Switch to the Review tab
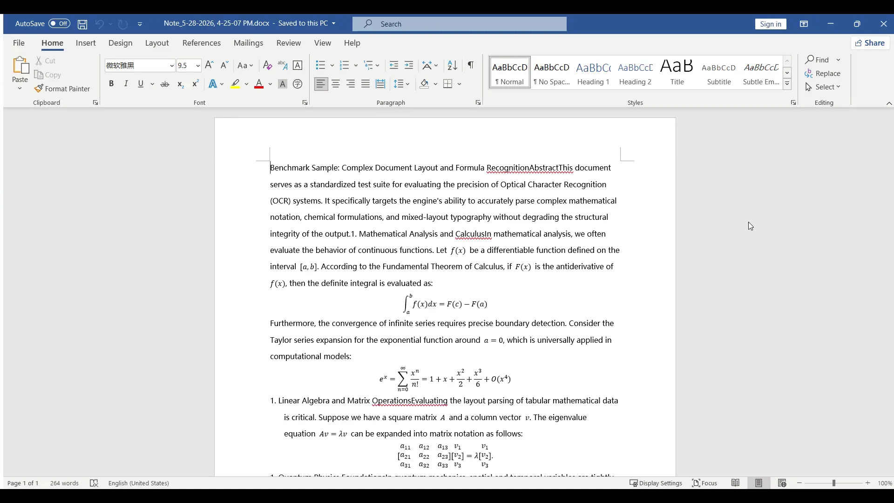Screen dimensions: 894x503 (289, 43)
